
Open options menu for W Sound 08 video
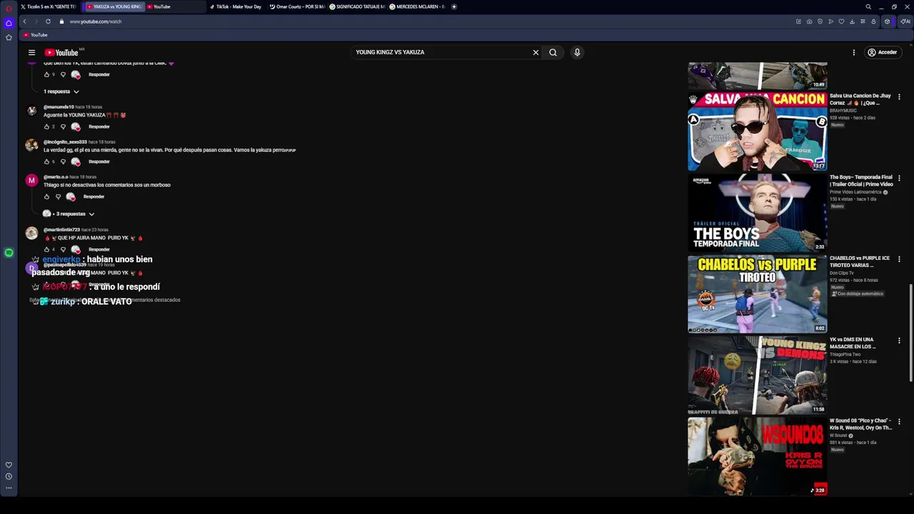point(899,422)
